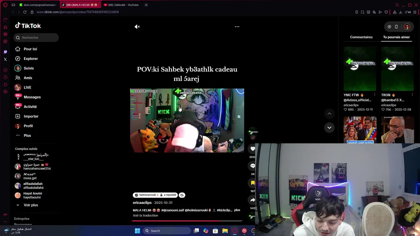The image size is (420, 236).
Task: Bookmark the video to favorites
Action: pos(253,183)
